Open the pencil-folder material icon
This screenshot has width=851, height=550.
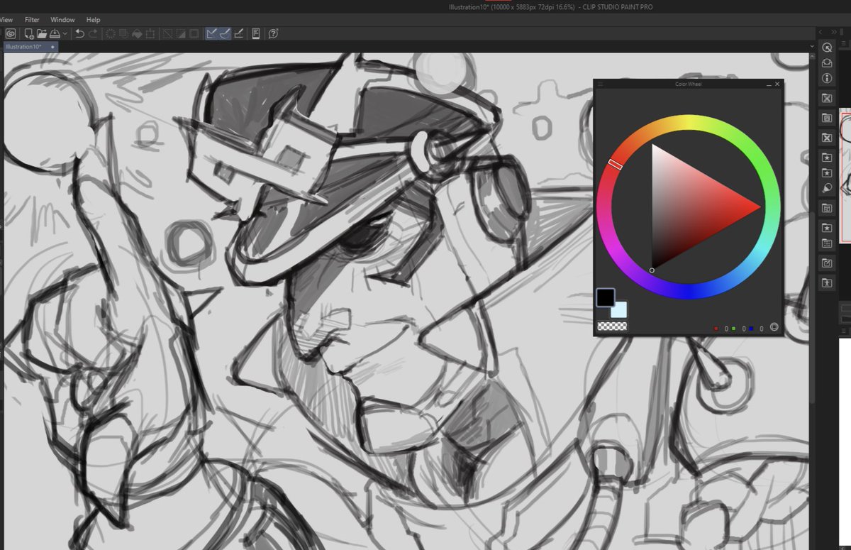[x=826, y=263]
